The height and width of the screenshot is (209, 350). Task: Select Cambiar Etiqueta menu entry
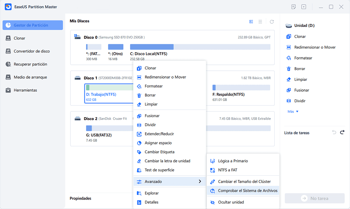tap(169, 152)
